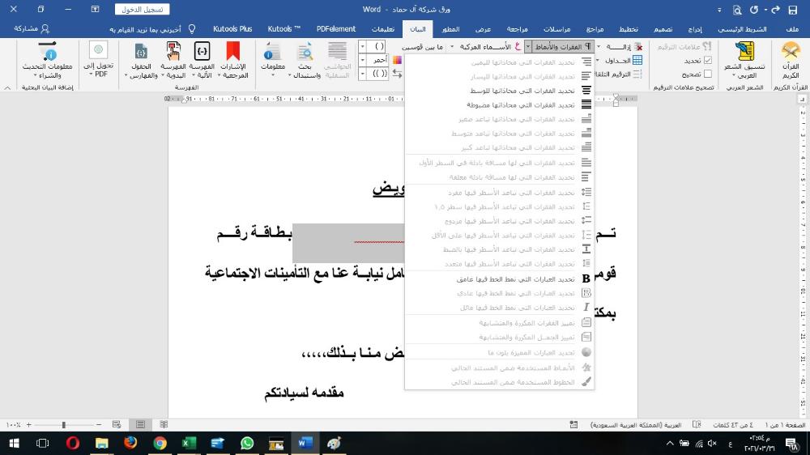This screenshot has width=810, height=455.
Task: Open the القرآن الكريم tool
Action: point(791,60)
